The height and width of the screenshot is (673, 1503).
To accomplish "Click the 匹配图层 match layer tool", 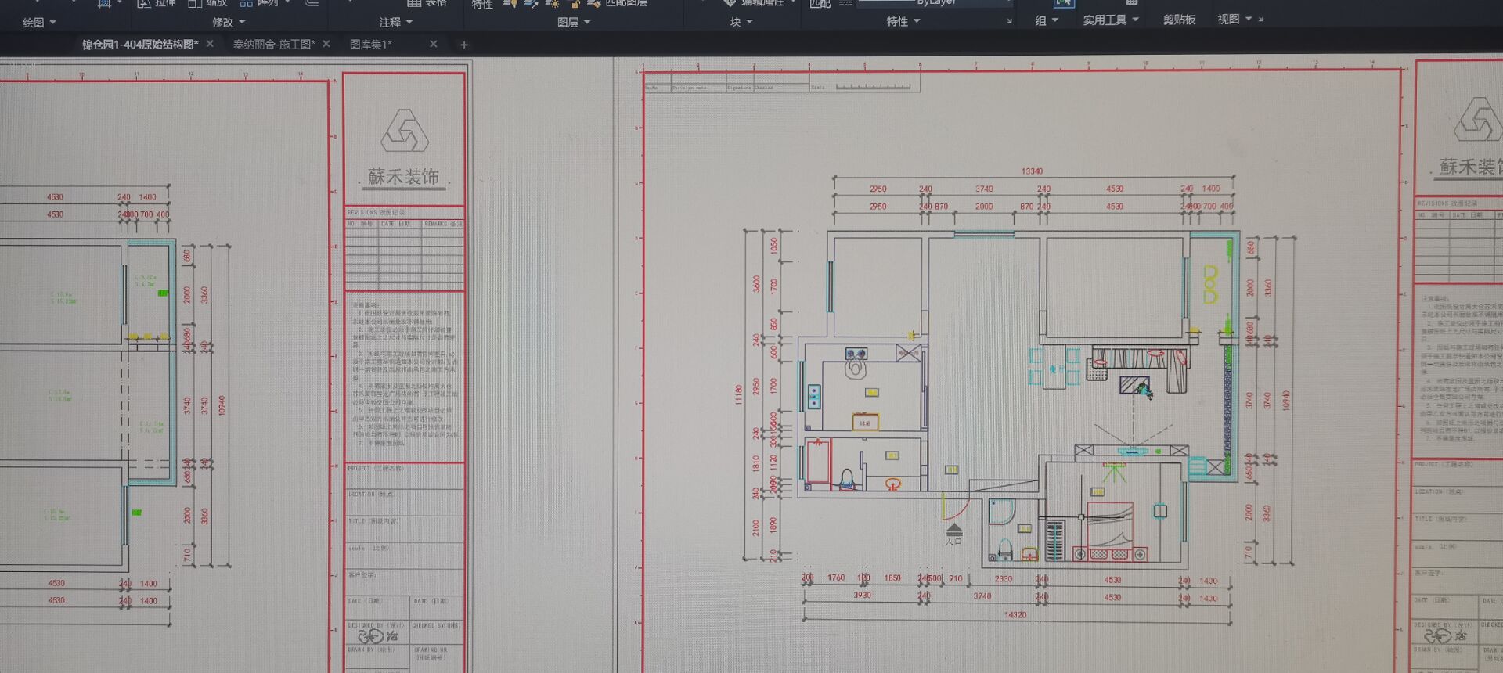I will (x=618, y=3).
